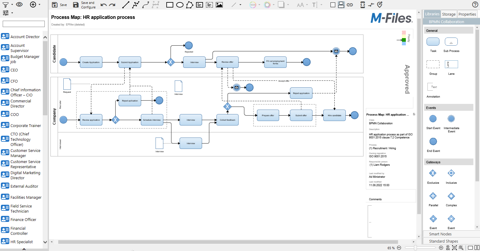Screen dimensions: 480x251
Task: Switch to two-page split view layout
Action: (477, 248)
